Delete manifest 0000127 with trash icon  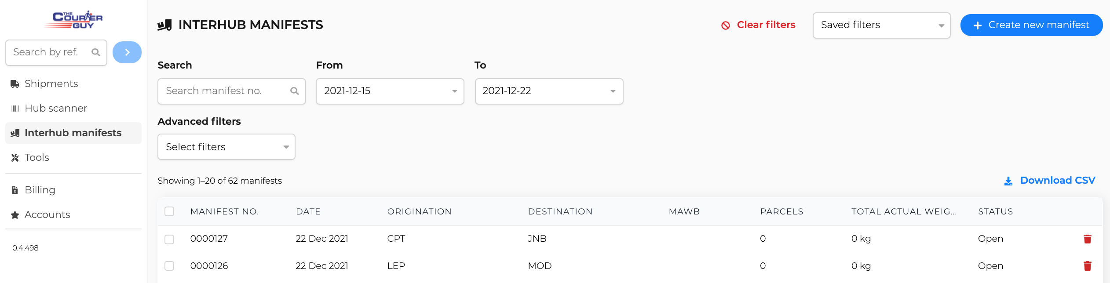[x=1087, y=239]
